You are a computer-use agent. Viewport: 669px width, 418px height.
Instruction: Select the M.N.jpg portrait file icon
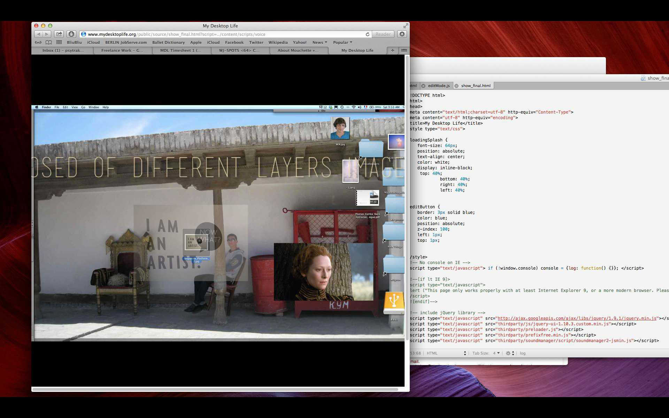click(340, 128)
